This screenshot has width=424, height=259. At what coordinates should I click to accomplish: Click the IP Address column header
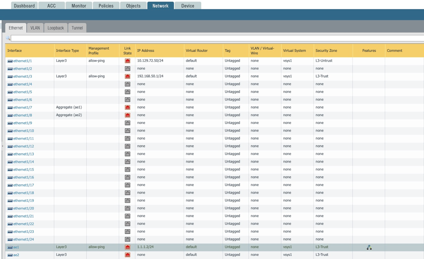point(145,50)
